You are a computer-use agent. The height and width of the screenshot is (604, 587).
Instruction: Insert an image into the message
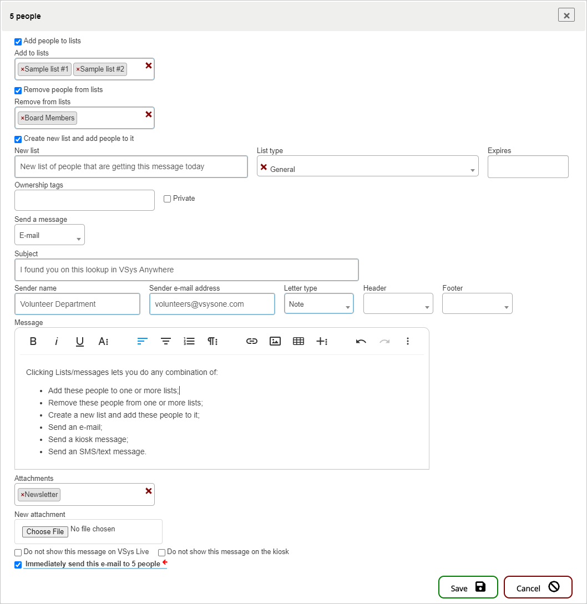coord(275,341)
